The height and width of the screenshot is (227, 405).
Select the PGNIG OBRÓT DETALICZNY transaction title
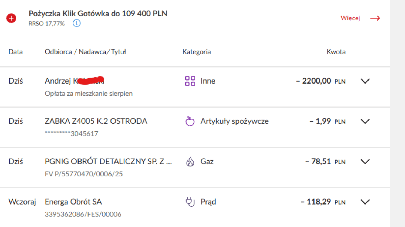pyautogui.click(x=108, y=162)
